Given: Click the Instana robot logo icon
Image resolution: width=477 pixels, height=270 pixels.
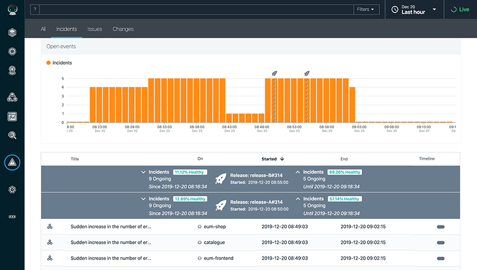Looking at the screenshot, I should (x=12, y=10).
